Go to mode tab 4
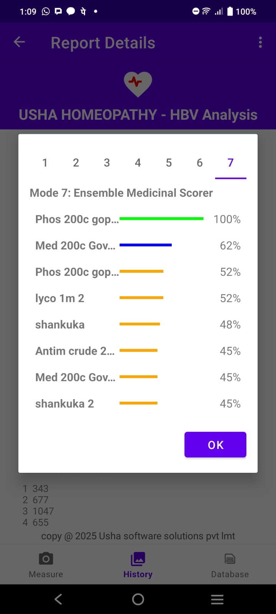 (138, 163)
